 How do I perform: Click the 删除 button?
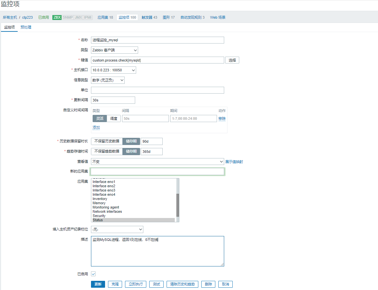(x=208, y=284)
